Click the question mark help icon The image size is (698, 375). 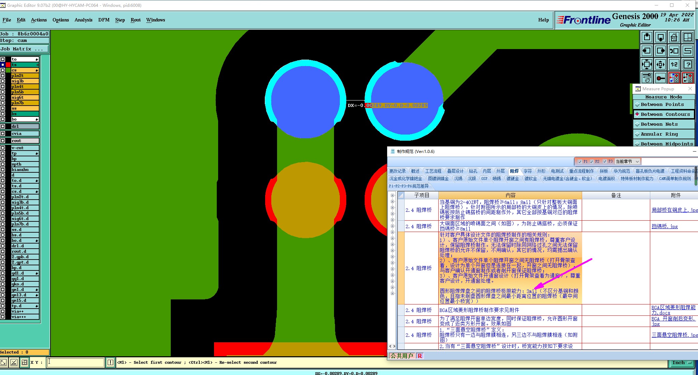[688, 64]
